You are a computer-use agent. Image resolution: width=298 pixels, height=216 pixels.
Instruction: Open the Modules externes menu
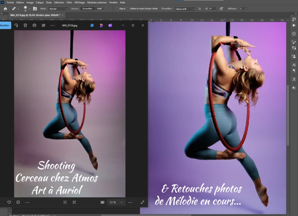point(97,3)
